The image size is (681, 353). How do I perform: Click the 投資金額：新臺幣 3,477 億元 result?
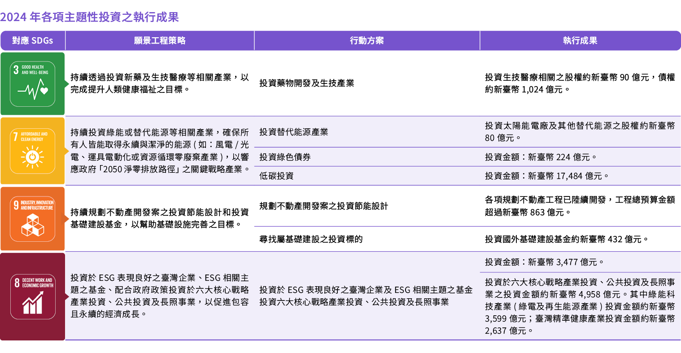pos(545,262)
